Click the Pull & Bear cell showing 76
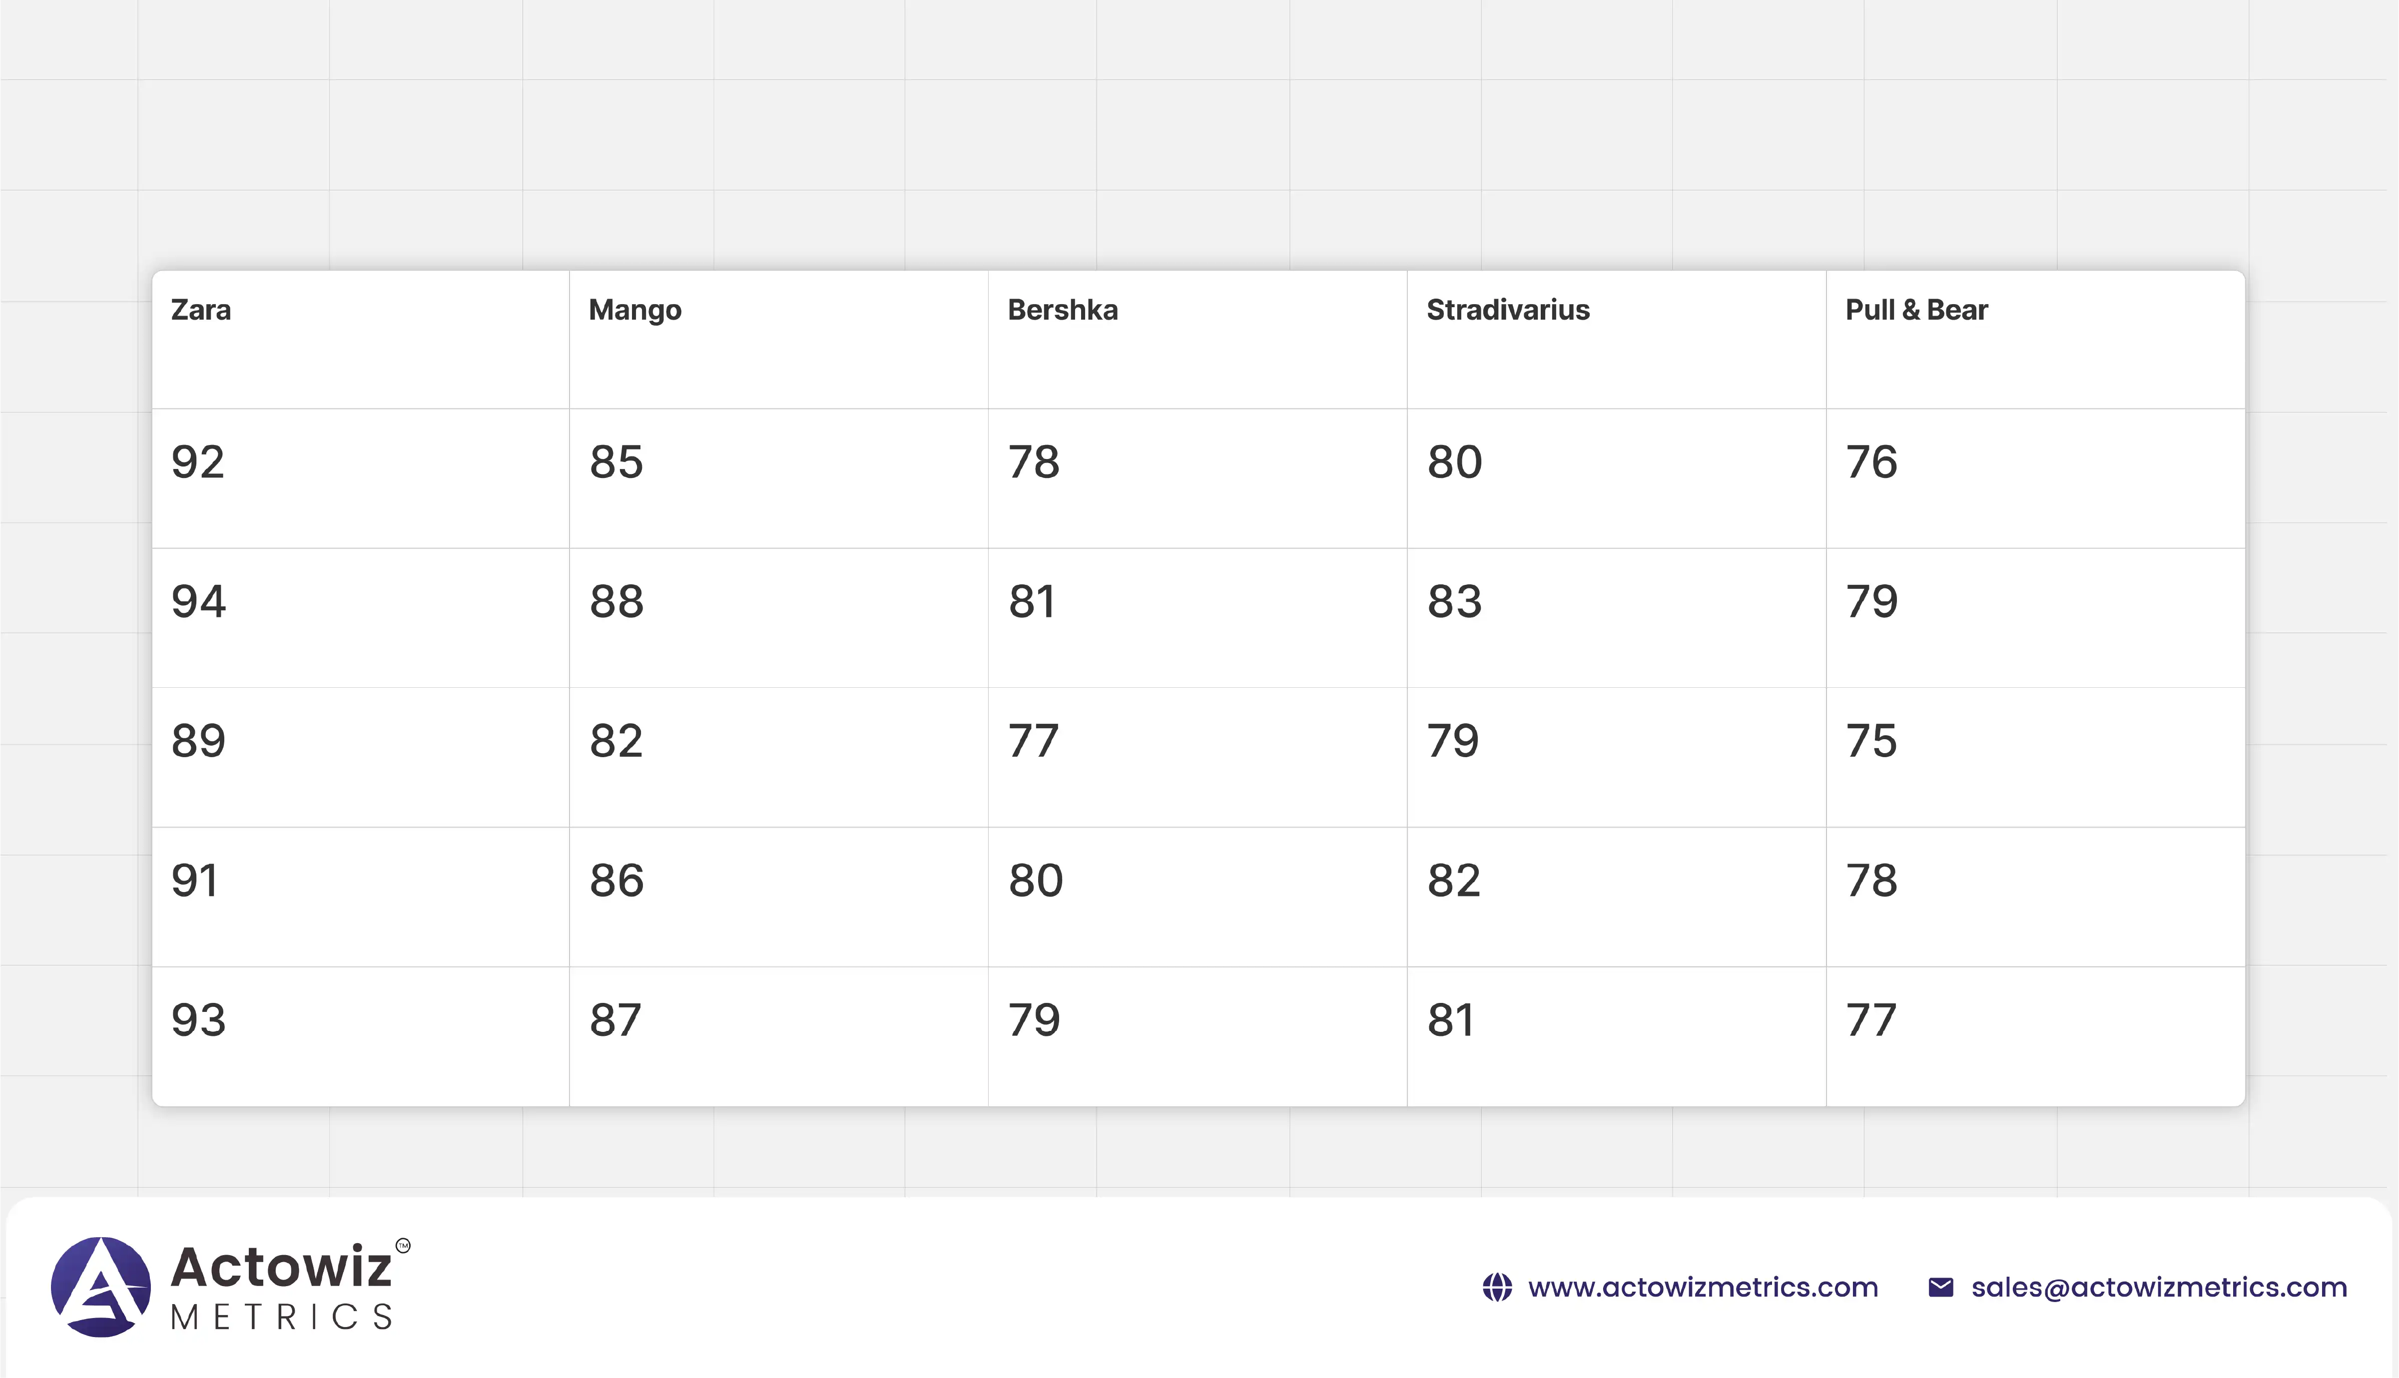 [x=1871, y=462]
